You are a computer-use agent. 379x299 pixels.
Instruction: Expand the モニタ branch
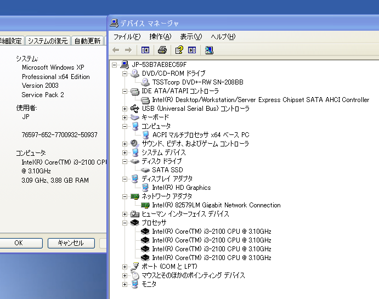point(125,284)
